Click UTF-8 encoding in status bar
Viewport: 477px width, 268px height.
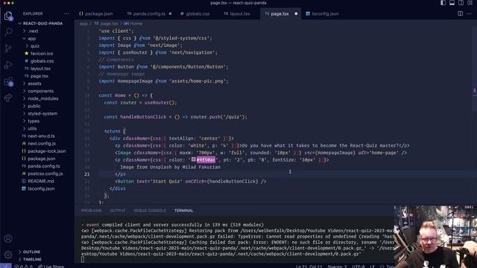358,267
